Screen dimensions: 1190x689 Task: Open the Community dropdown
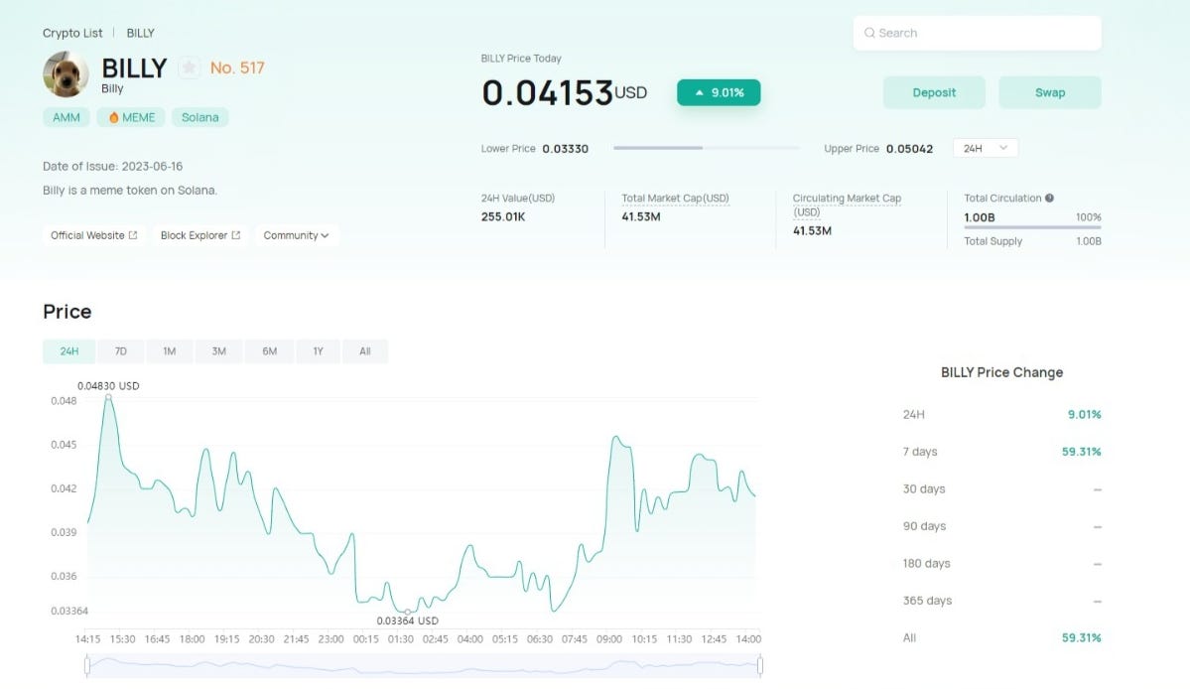click(297, 235)
